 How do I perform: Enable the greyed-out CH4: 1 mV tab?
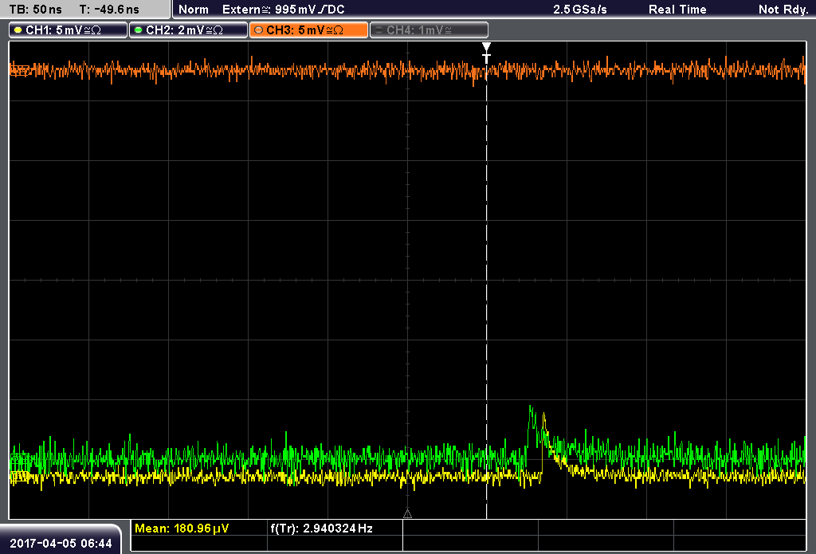pos(429,30)
